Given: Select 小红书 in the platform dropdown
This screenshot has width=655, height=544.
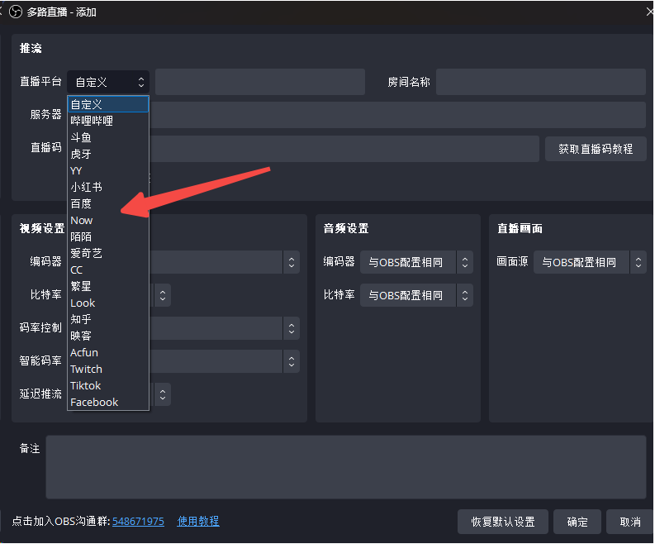Looking at the screenshot, I should pyautogui.click(x=108, y=187).
